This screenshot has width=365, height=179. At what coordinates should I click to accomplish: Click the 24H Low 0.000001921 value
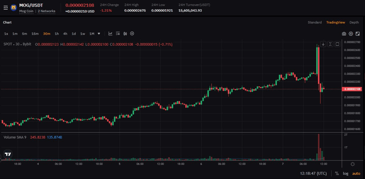tap(162, 11)
